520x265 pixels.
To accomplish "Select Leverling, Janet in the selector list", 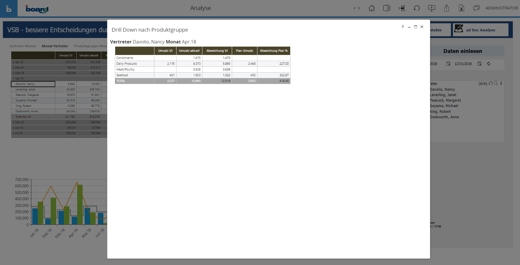I will tap(443, 95).
